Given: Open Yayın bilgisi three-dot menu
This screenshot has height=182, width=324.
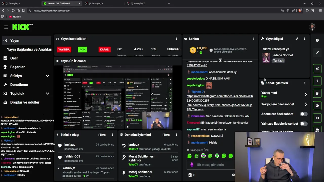Looking at the screenshot, I should pyautogui.click(x=305, y=39).
